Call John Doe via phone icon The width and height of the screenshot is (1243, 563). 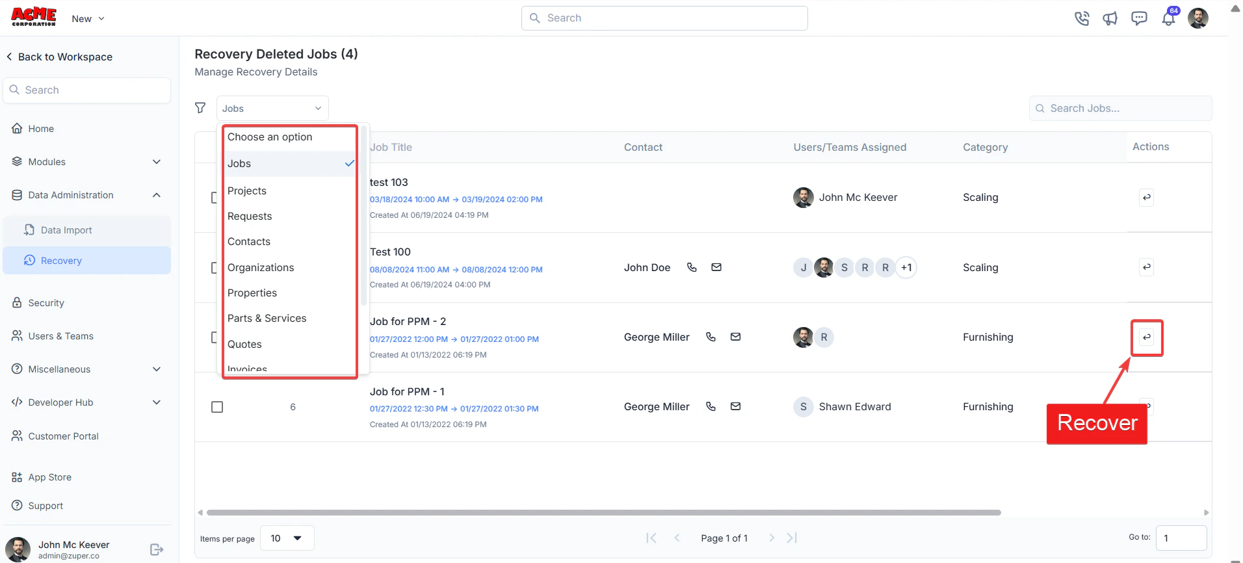tap(692, 267)
